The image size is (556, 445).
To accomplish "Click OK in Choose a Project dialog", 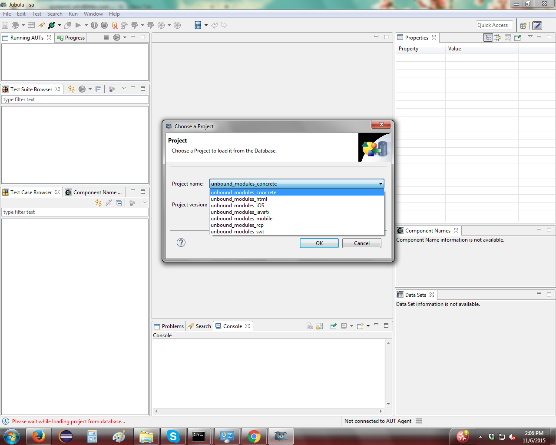I will (x=319, y=243).
